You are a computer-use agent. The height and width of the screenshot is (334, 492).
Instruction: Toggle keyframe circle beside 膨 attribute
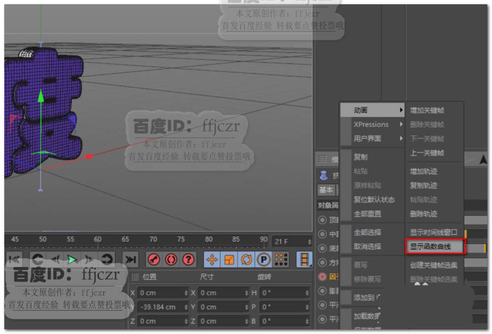click(x=322, y=291)
